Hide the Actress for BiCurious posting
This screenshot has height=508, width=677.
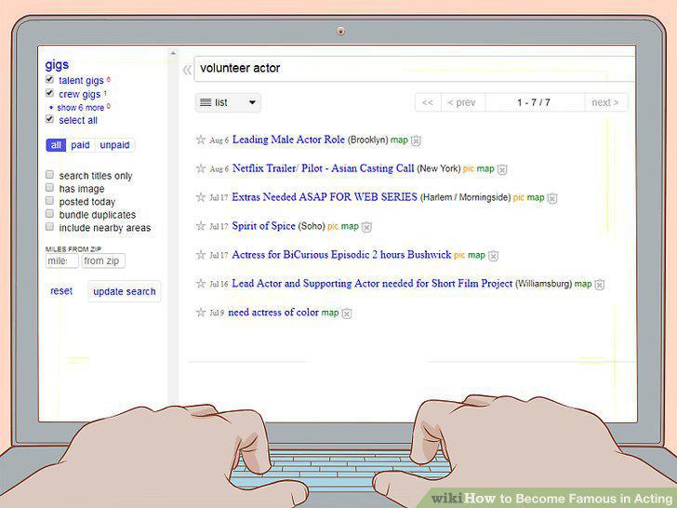pyautogui.click(x=493, y=256)
